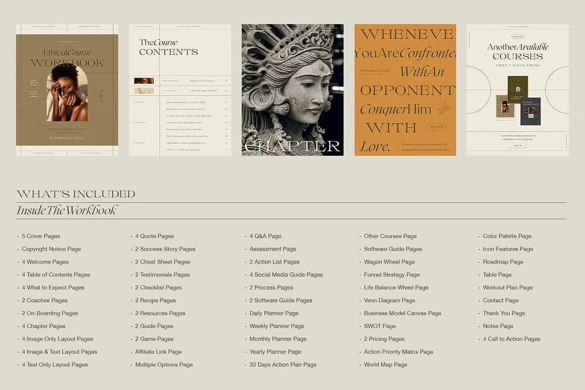This screenshot has width=585, height=390.
Task: Select "5 Cover Pages" list item
Action: tap(41, 236)
